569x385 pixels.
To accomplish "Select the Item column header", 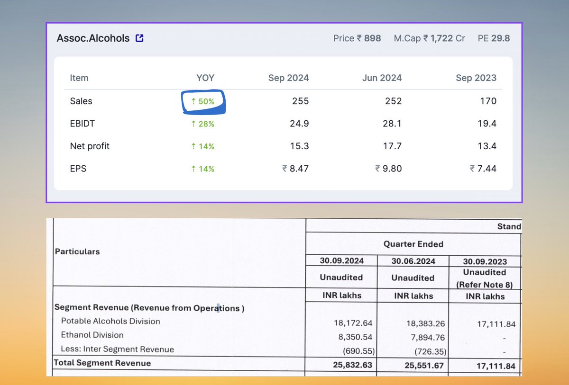I will click(x=79, y=78).
